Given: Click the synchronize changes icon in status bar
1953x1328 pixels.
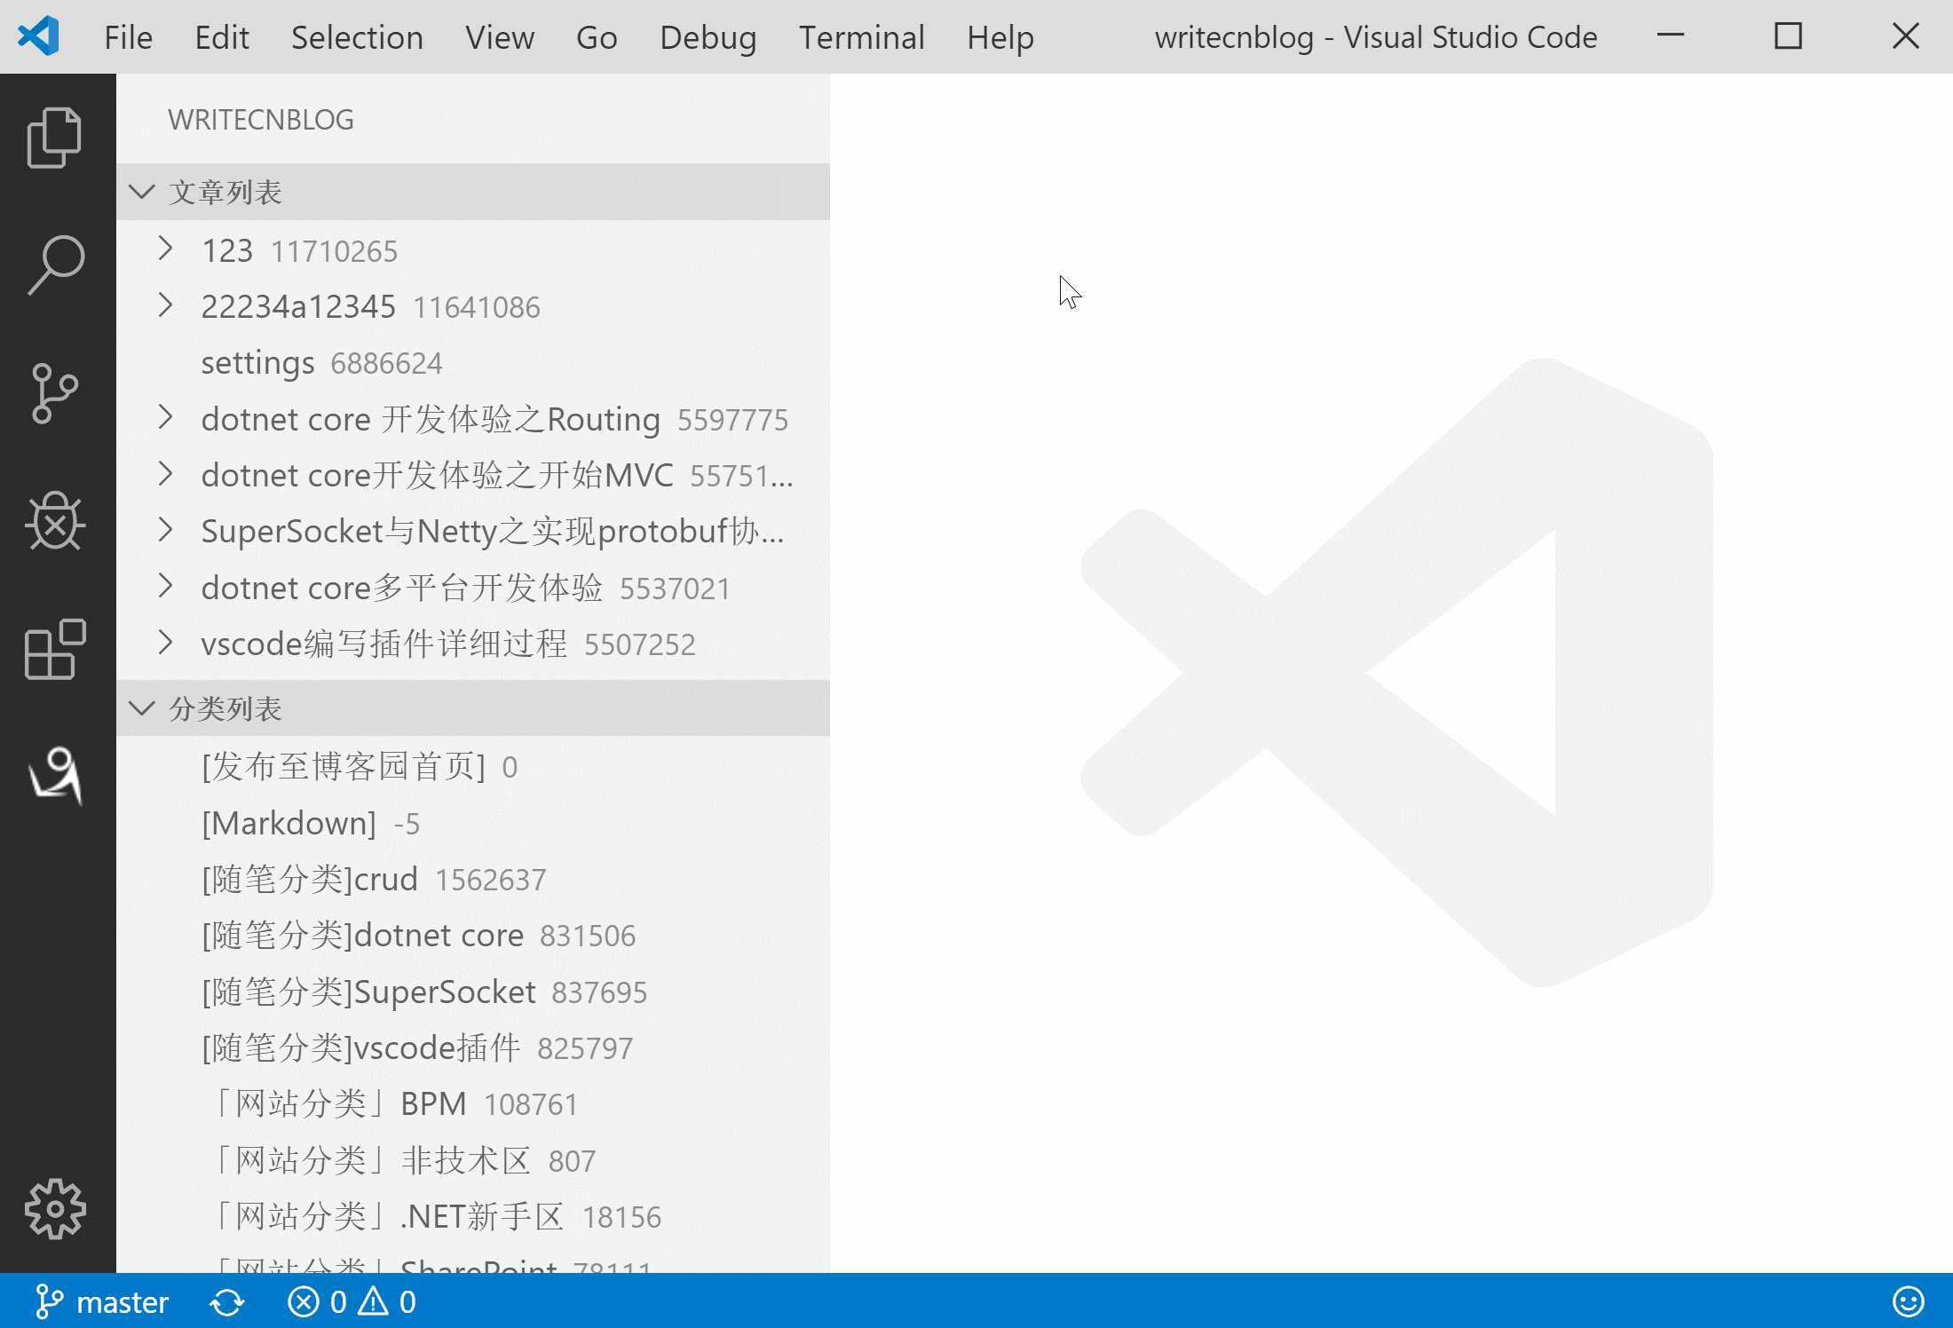Looking at the screenshot, I should point(226,1302).
